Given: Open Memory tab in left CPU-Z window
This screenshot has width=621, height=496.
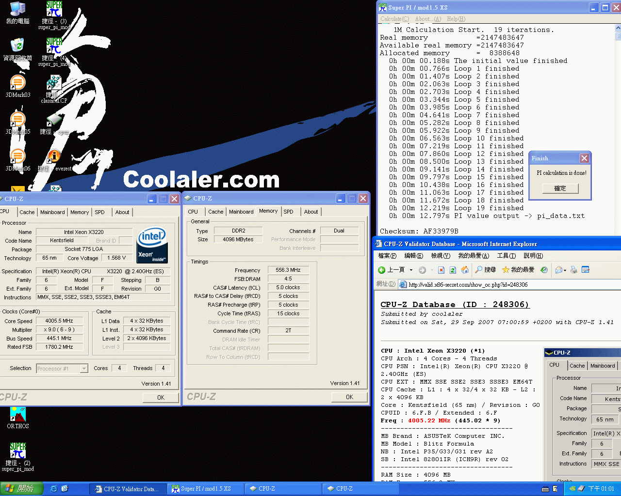Looking at the screenshot, I should [x=80, y=212].
